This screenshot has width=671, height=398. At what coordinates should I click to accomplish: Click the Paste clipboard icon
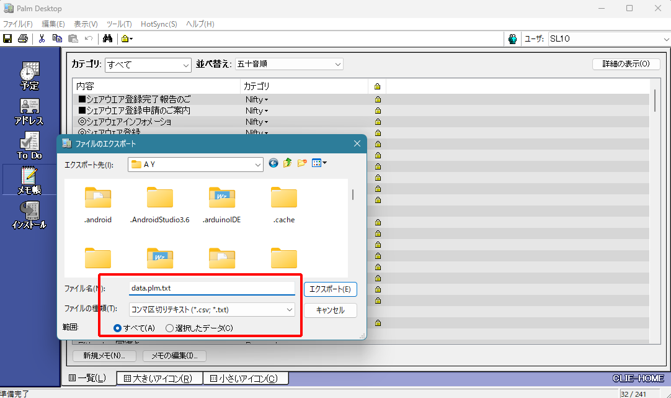pos(73,38)
